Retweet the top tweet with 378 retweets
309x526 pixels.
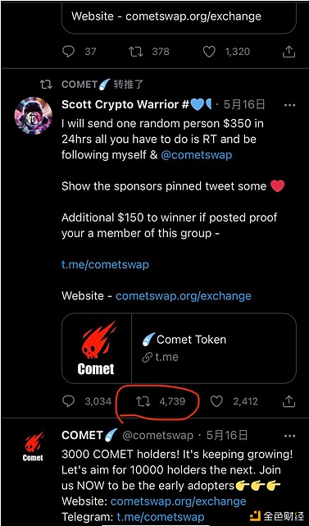(136, 52)
